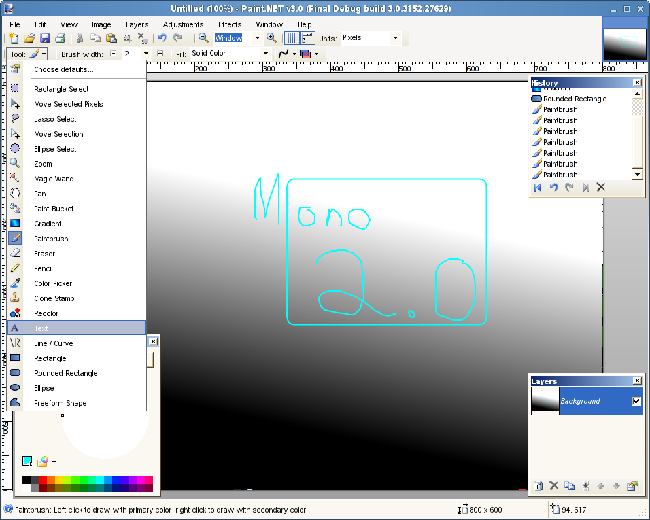
Task: Click the New image toolbar icon
Action: (x=14, y=38)
